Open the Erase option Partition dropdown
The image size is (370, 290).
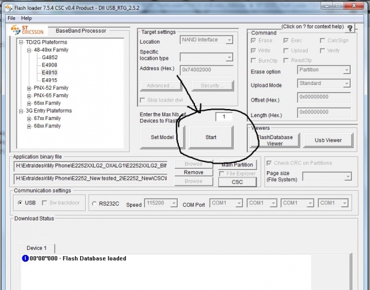[x=347, y=70]
